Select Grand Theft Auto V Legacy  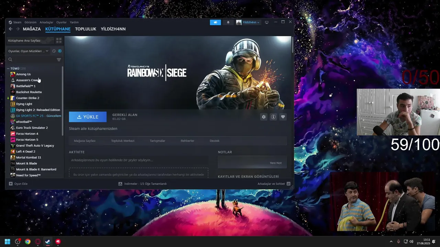click(35, 145)
